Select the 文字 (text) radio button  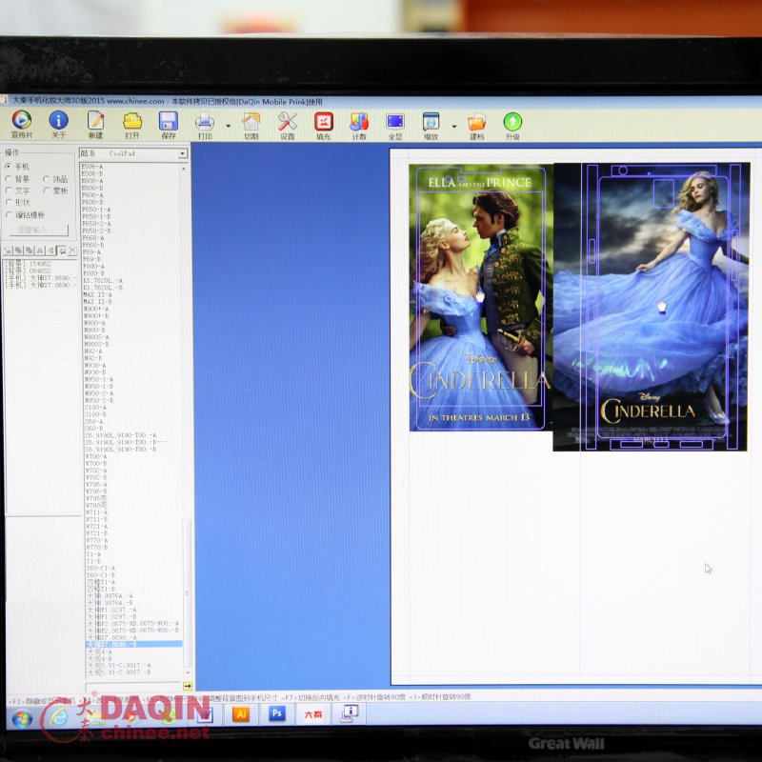point(9,190)
